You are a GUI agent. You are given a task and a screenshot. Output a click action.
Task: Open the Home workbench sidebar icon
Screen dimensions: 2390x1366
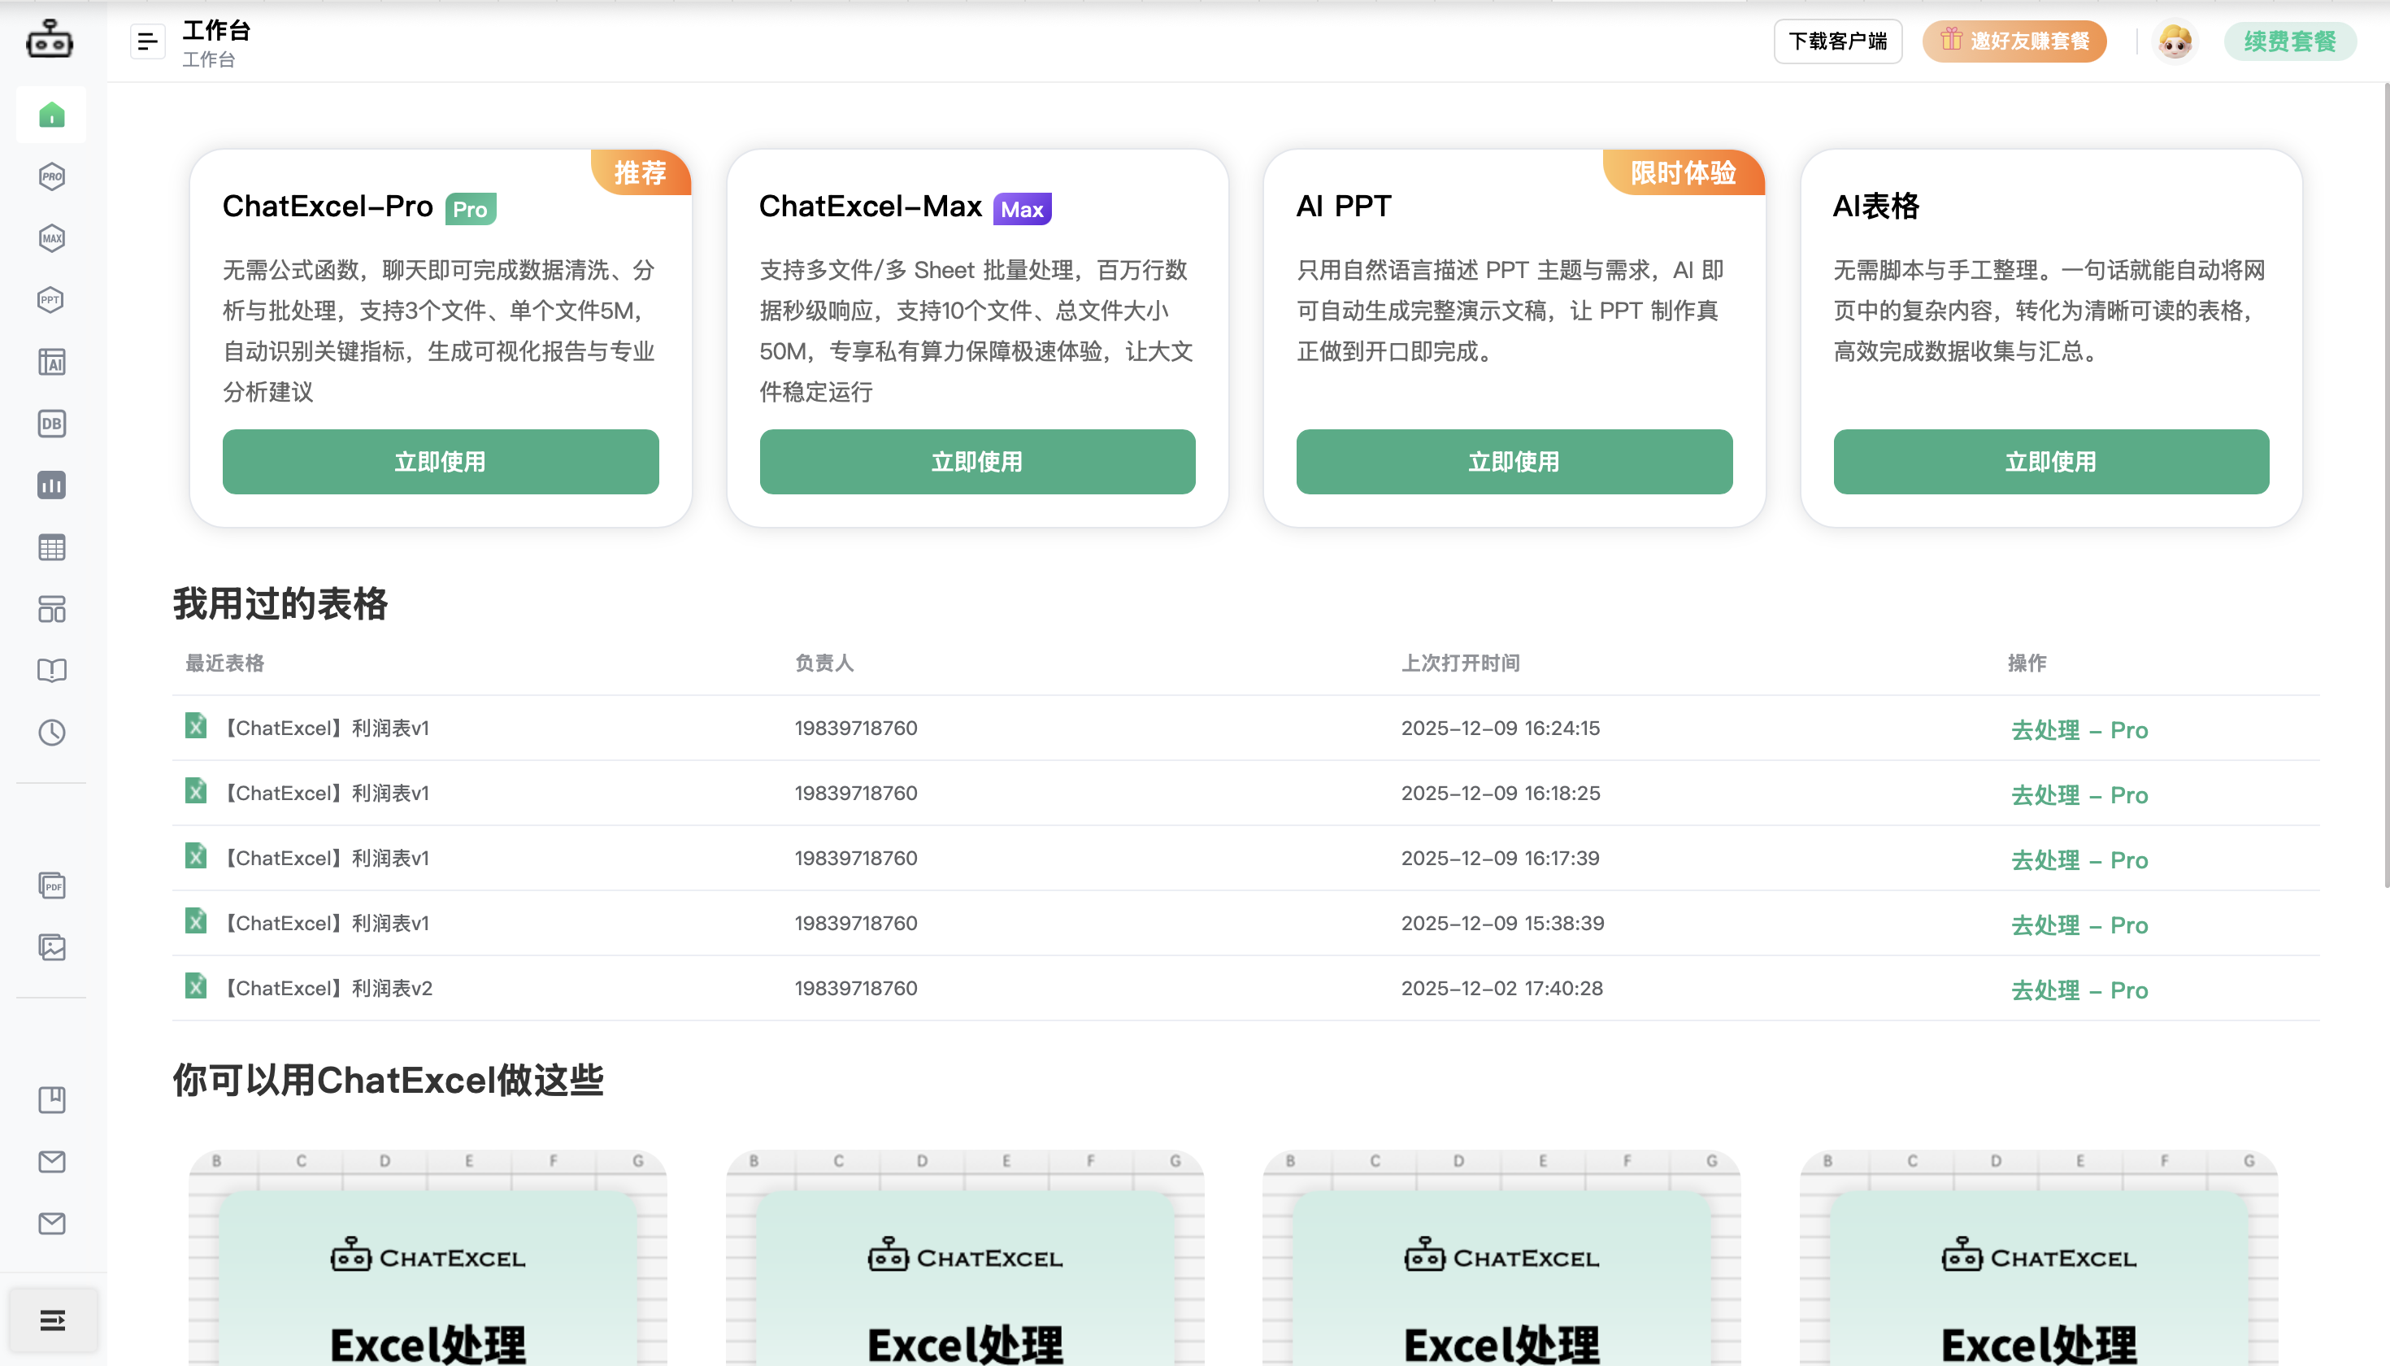(51, 115)
